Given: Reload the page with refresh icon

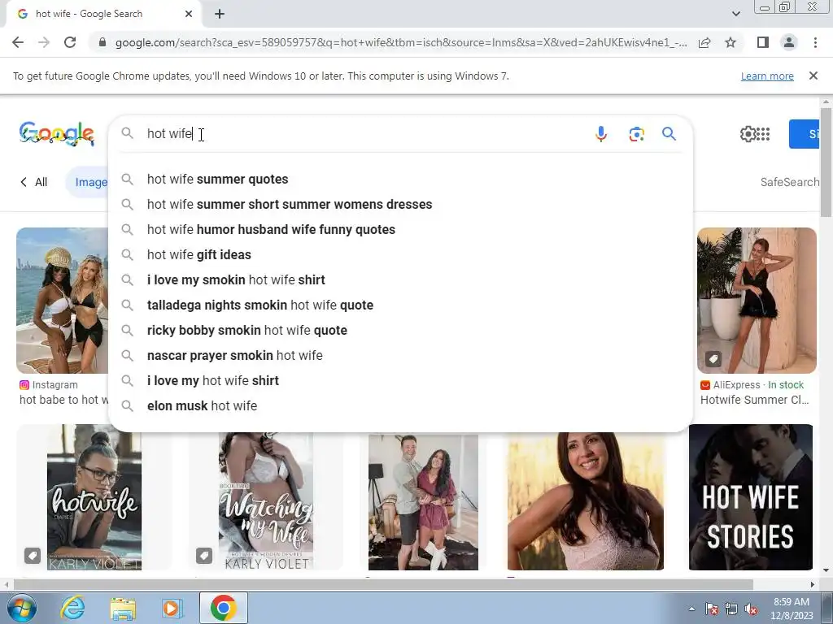Looking at the screenshot, I should point(70,42).
